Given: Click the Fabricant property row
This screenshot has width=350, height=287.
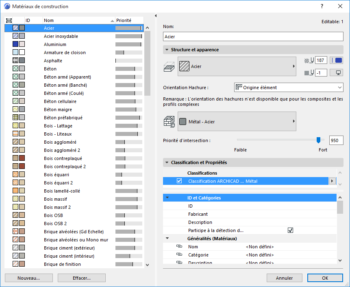Looking at the screenshot, I should click(250, 214).
